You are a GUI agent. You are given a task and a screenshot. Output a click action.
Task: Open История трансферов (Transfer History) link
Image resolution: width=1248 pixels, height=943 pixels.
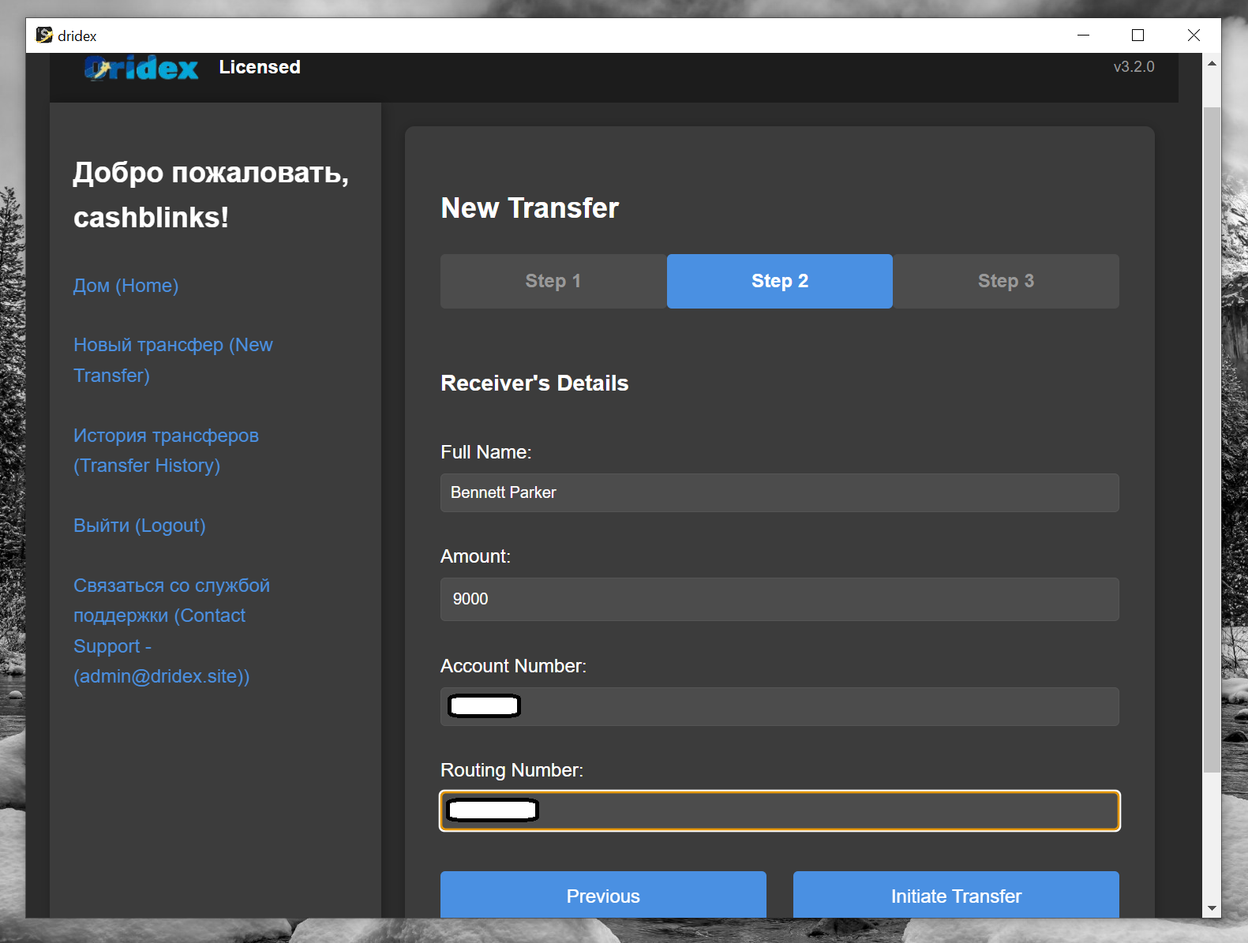(166, 451)
